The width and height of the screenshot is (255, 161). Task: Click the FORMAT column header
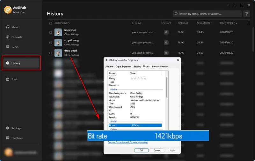[x=183, y=23]
